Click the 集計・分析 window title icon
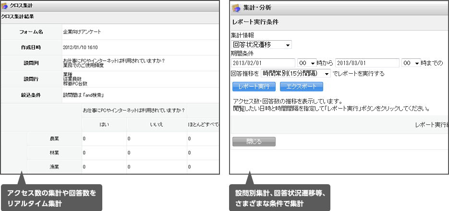This screenshot has width=449, height=211. click(x=236, y=8)
